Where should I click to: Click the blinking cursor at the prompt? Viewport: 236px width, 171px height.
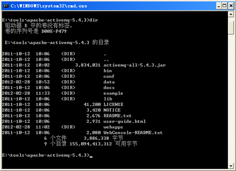[x=91, y=157]
